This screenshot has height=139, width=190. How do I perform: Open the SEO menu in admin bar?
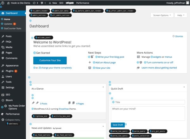(x=61, y=3)
